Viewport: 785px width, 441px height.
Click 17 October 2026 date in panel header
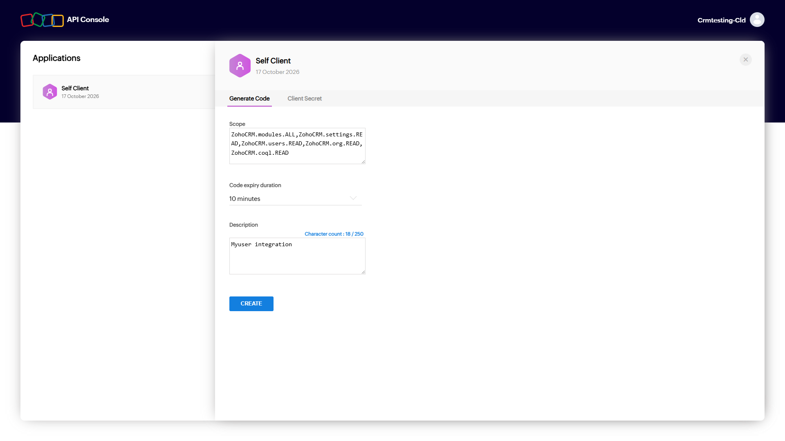coord(277,72)
